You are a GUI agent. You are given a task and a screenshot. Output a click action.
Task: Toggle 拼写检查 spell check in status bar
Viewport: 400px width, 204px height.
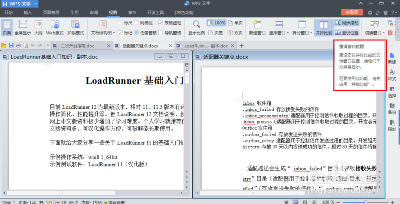(x=114, y=202)
